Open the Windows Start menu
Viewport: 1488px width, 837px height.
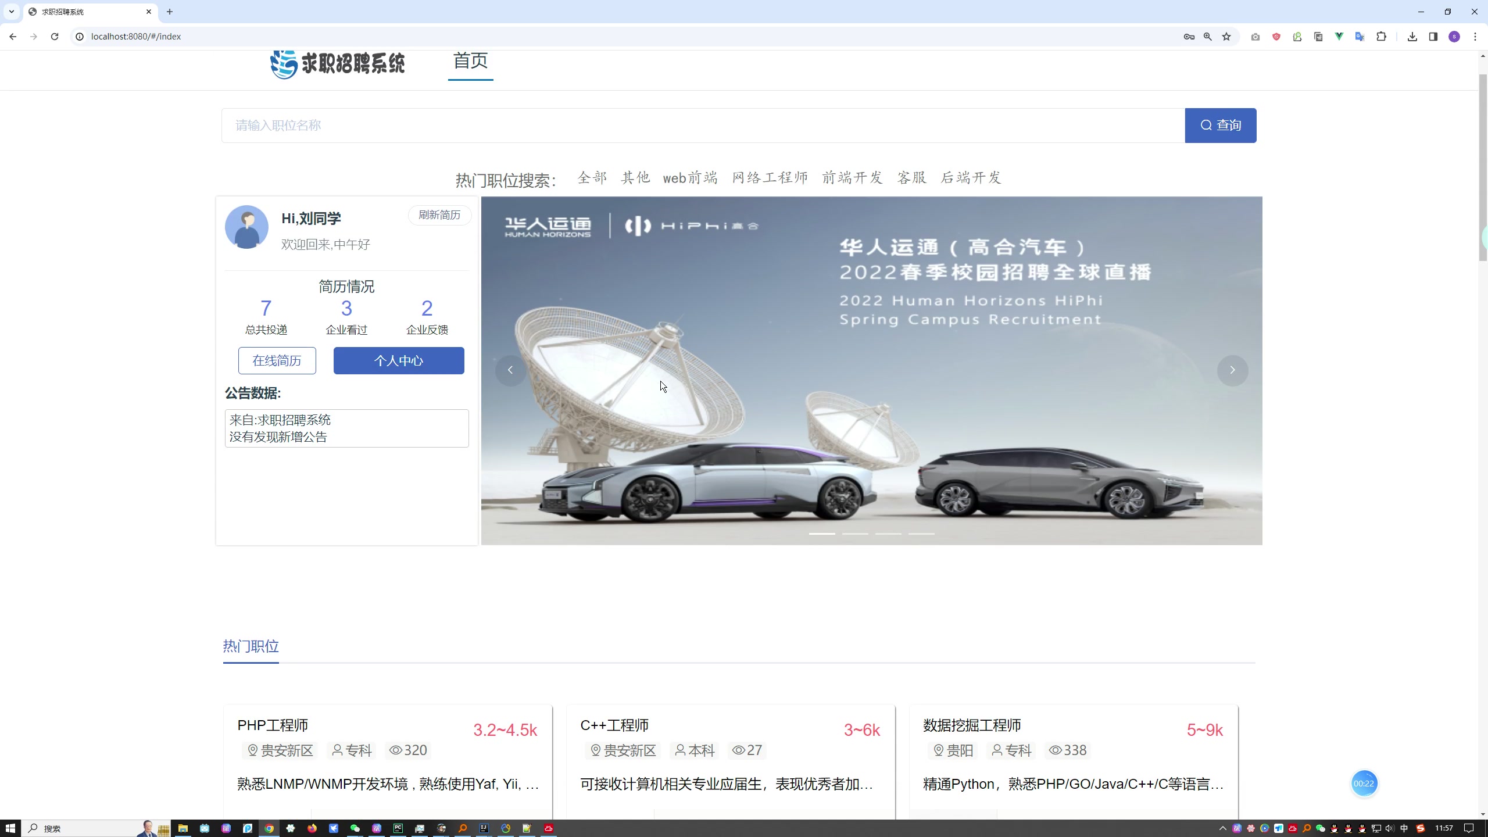click(x=10, y=828)
